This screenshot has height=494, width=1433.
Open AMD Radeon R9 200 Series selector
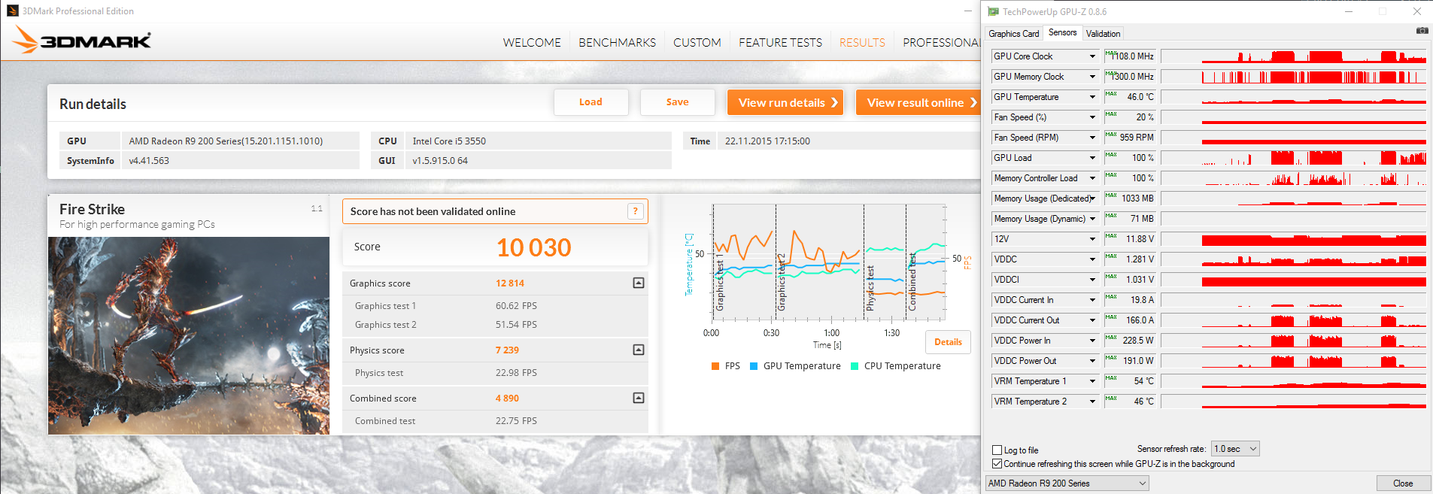coord(1067,483)
